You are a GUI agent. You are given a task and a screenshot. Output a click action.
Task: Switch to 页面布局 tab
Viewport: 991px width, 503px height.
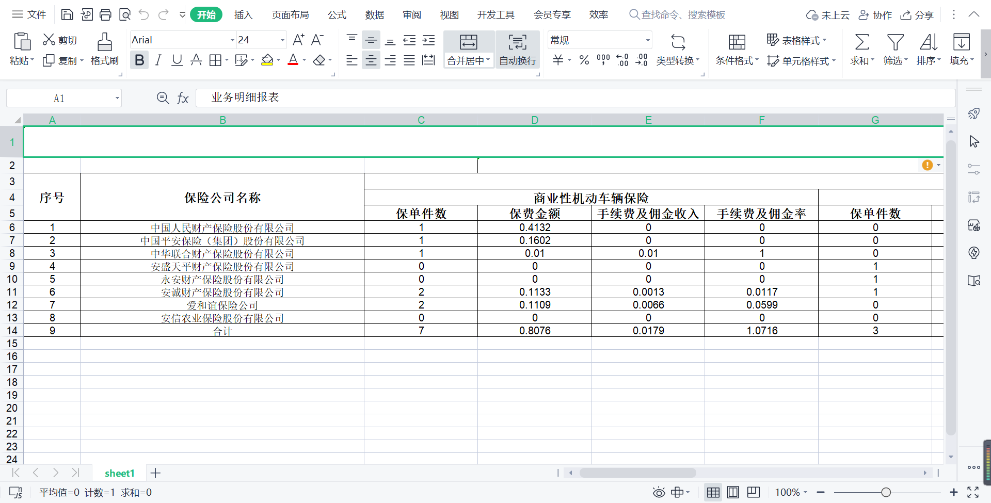[x=291, y=14]
